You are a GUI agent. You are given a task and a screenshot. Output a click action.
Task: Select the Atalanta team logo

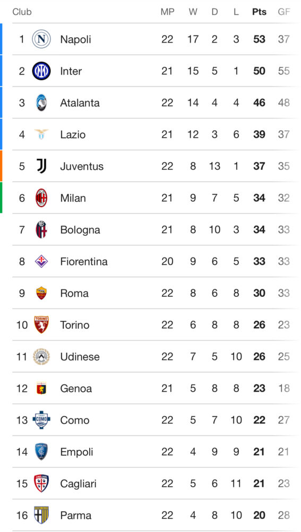[41, 103]
